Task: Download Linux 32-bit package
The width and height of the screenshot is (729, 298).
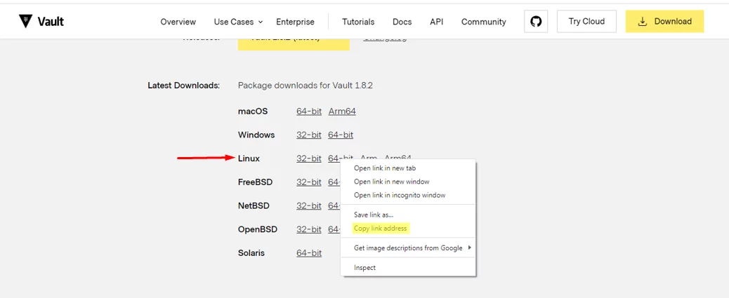Action: 309,158
